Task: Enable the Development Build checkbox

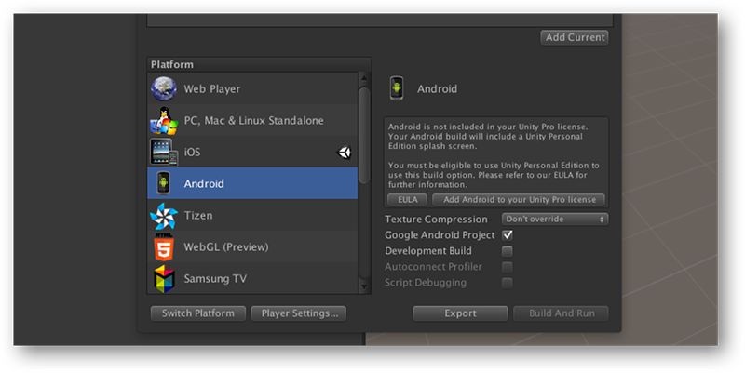Action: [x=508, y=251]
